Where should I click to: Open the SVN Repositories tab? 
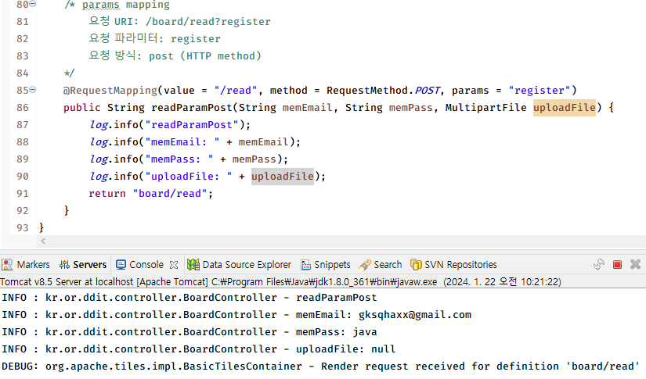click(453, 265)
